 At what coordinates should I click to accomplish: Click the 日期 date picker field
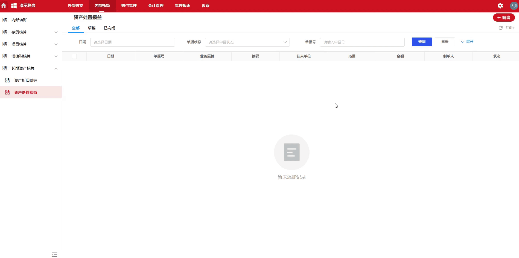click(x=132, y=42)
